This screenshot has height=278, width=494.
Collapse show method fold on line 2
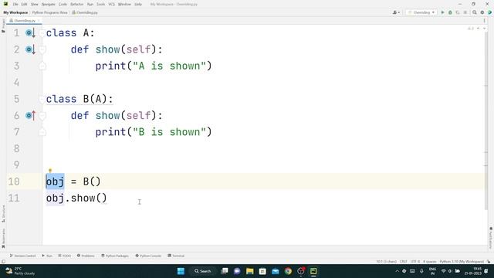point(42,49)
